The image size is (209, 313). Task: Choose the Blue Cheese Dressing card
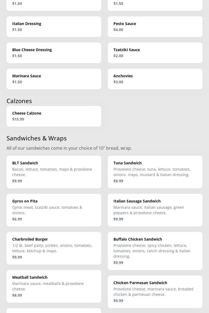coord(54,53)
